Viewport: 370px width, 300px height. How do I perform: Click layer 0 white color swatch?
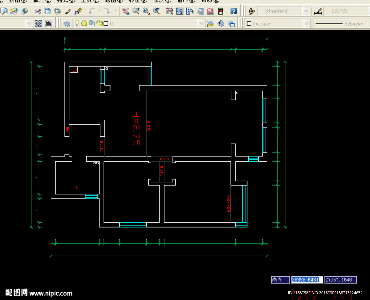pyautogui.click(x=106, y=24)
